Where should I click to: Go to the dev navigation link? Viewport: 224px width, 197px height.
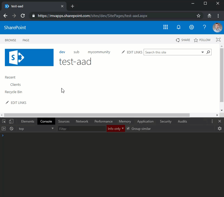[x=62, y=52]
